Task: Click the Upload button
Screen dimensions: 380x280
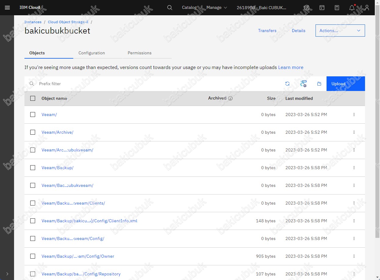Action: (x=346, y=84)
